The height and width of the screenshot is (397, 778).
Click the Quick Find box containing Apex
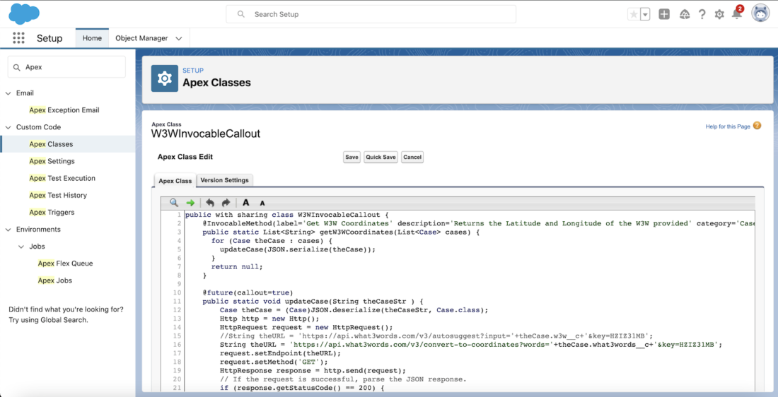click(66, 67)
